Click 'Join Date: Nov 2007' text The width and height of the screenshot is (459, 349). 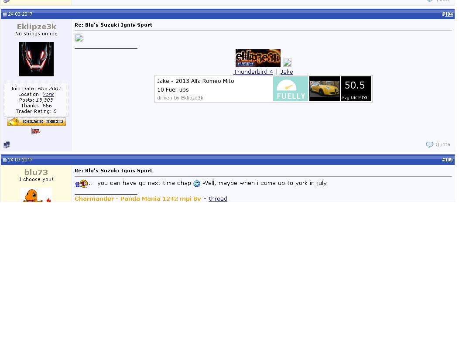(36, 89)
